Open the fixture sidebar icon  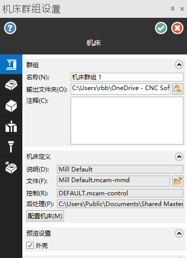(11, 126)
